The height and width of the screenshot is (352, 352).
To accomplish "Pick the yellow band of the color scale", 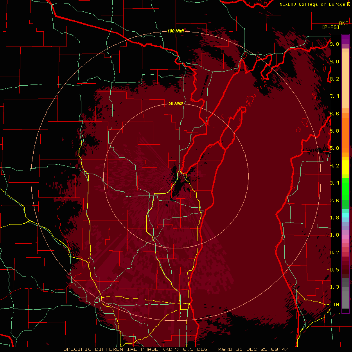I will click(345, 167).
